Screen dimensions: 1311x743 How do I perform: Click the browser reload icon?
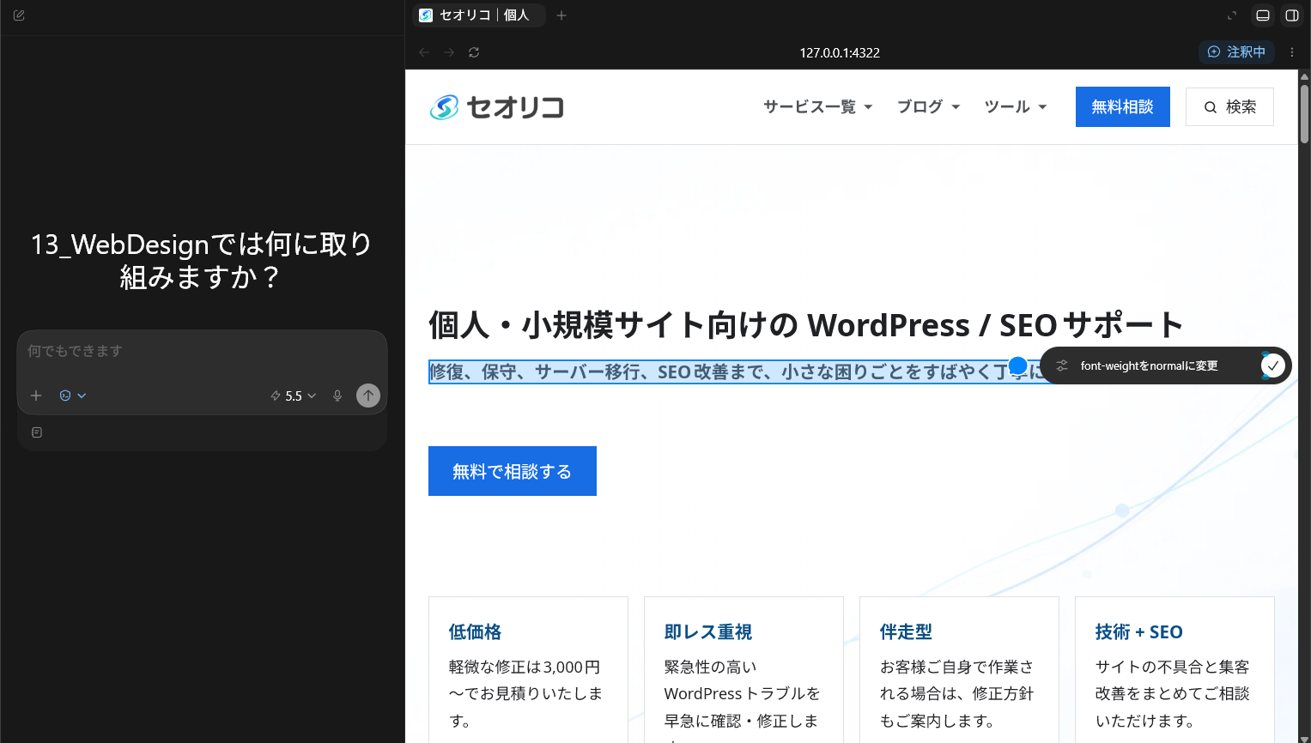point(474,52)
